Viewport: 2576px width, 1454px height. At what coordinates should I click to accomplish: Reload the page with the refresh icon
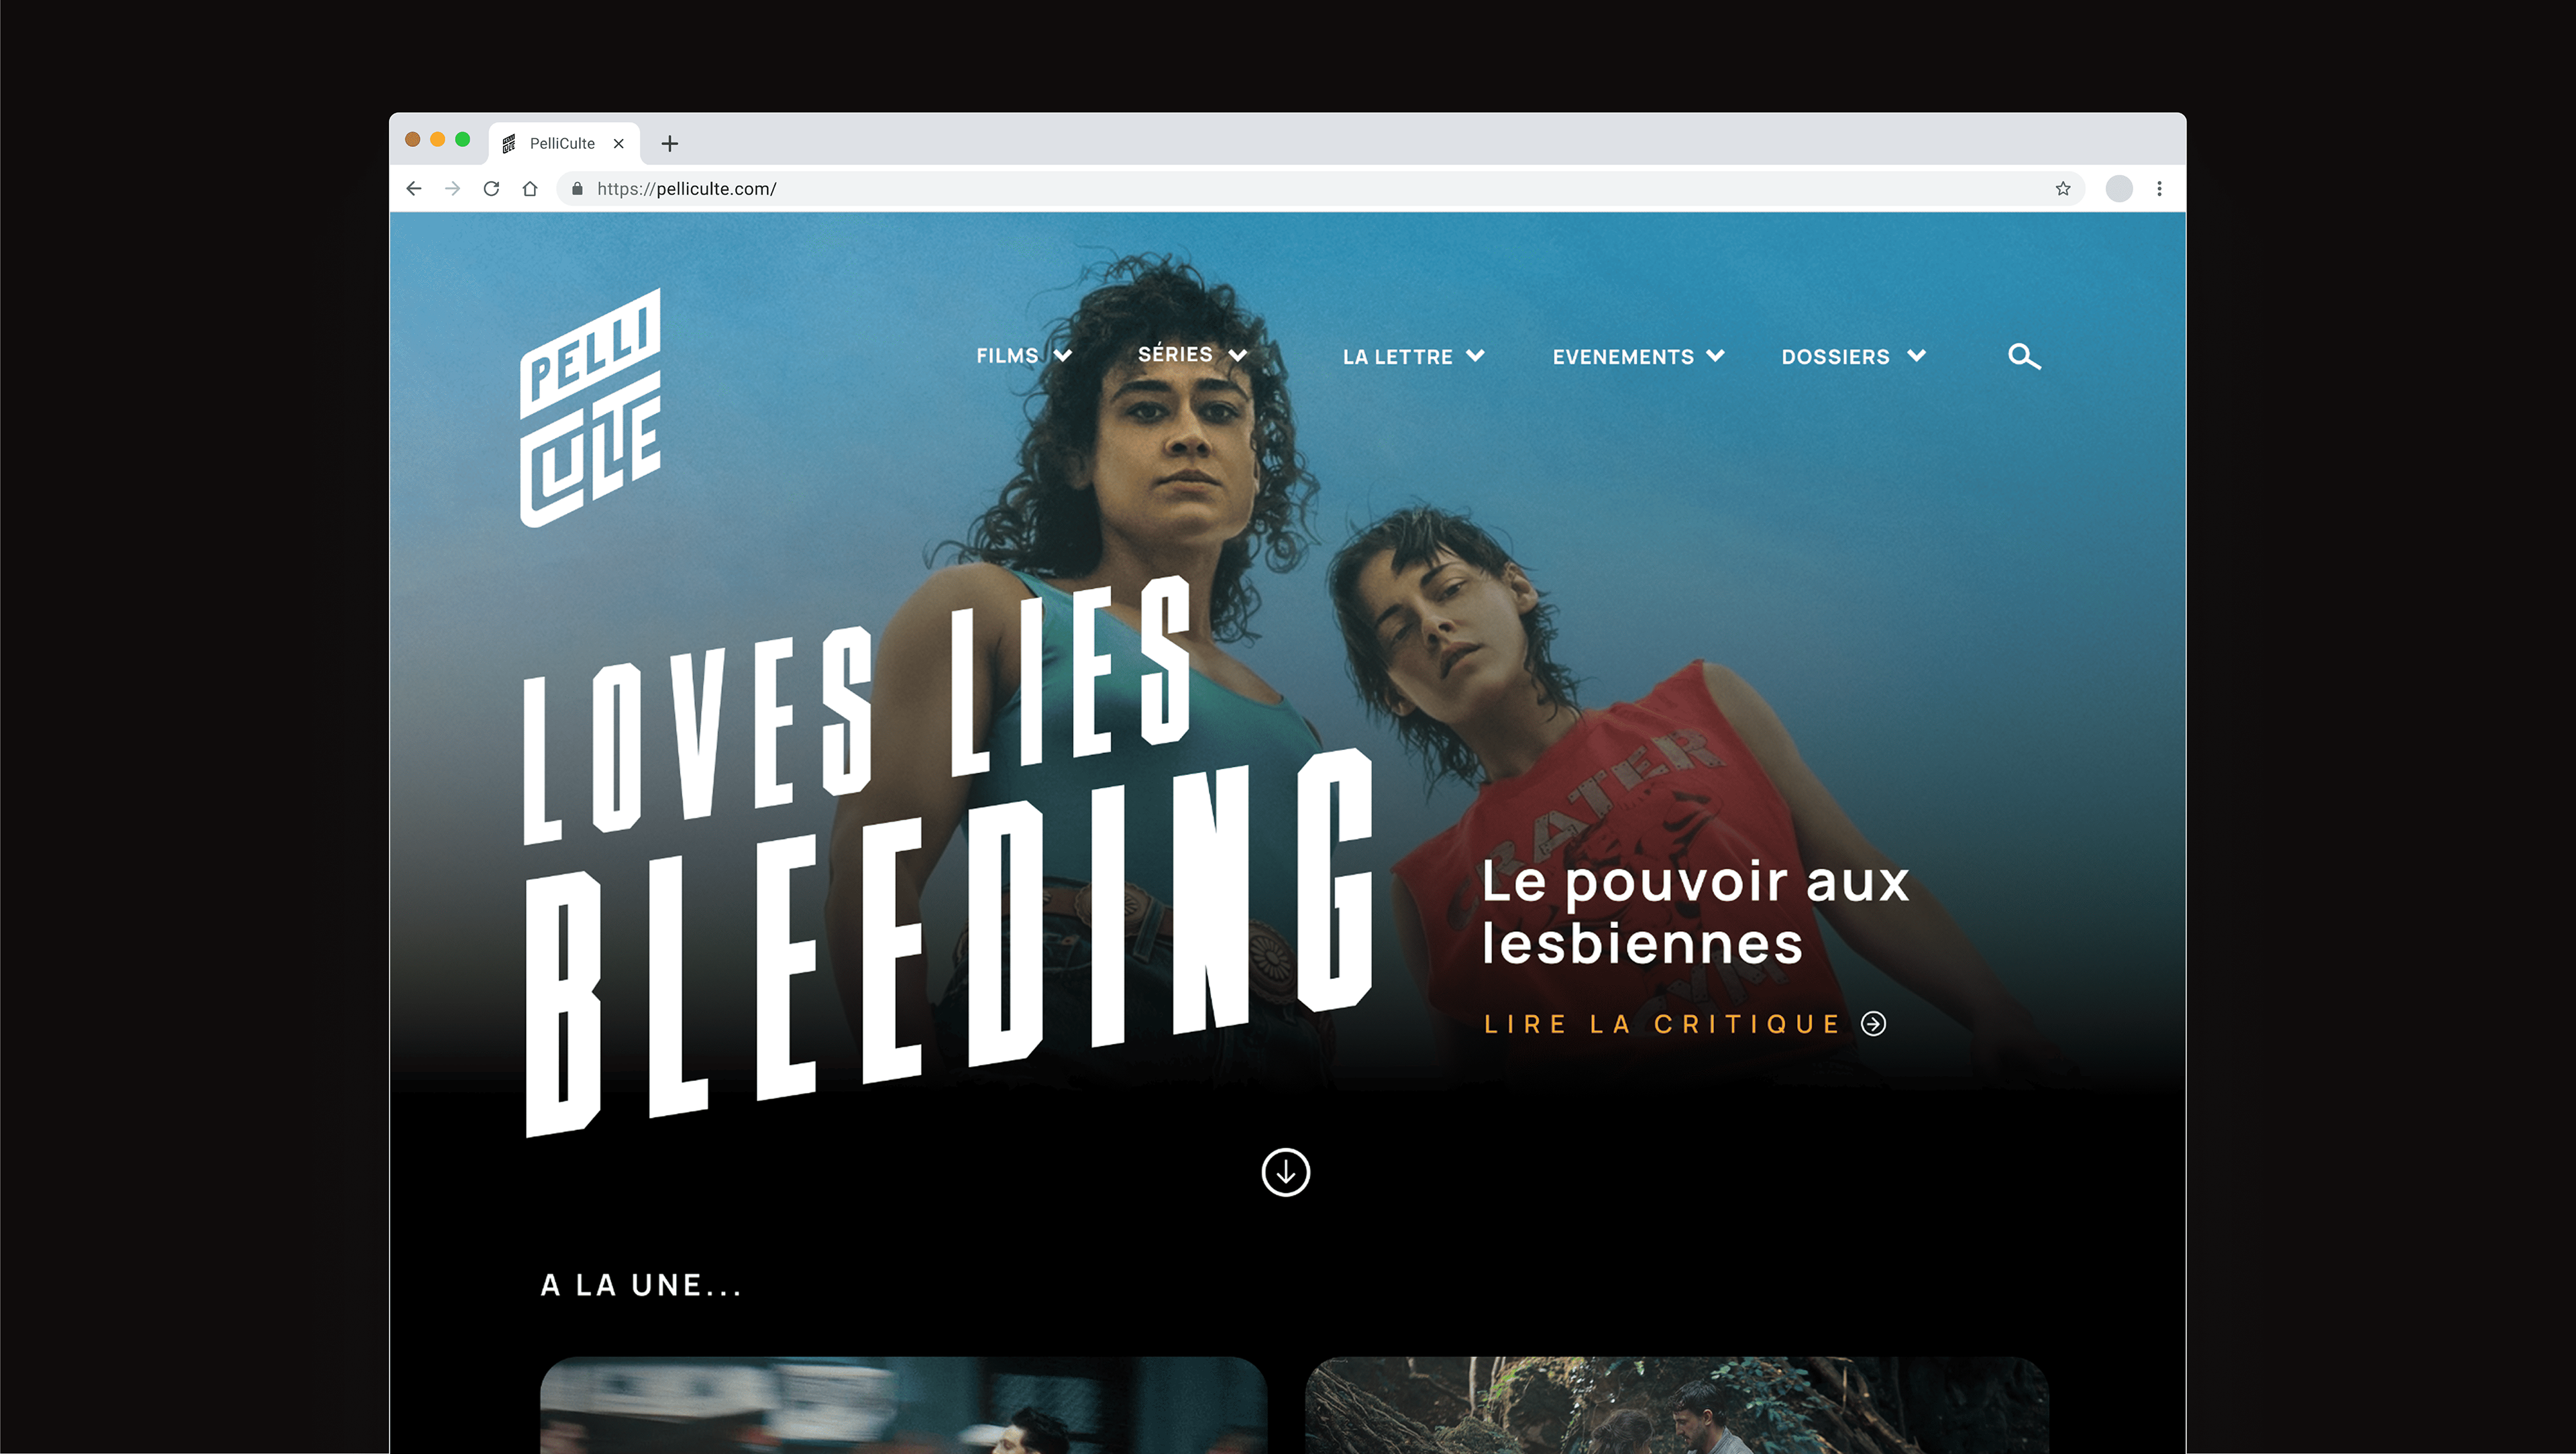click(x=491, y=189)
